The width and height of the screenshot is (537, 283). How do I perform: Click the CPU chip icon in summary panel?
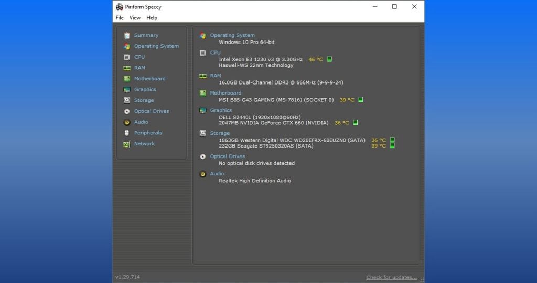pos(203,53)
